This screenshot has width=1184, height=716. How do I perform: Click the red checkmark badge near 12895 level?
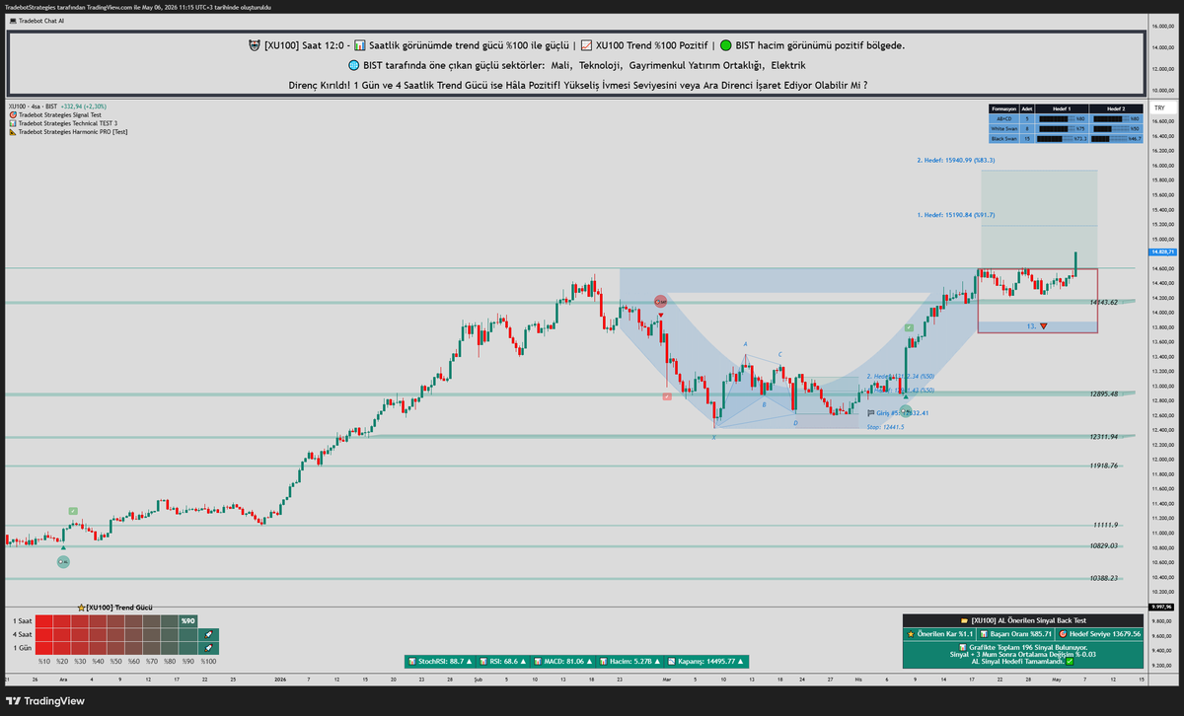tap(667, 396)
